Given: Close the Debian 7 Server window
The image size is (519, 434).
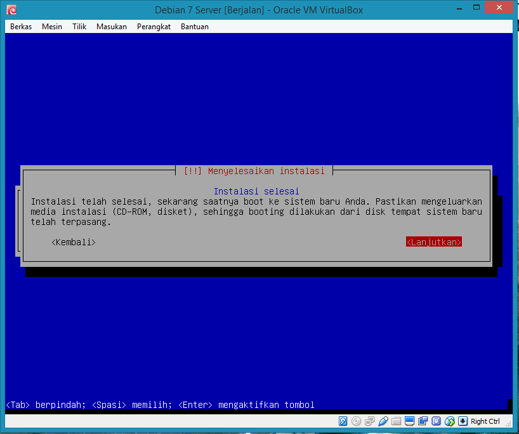Looking at the screenshot, I should (x=499, y=7).
